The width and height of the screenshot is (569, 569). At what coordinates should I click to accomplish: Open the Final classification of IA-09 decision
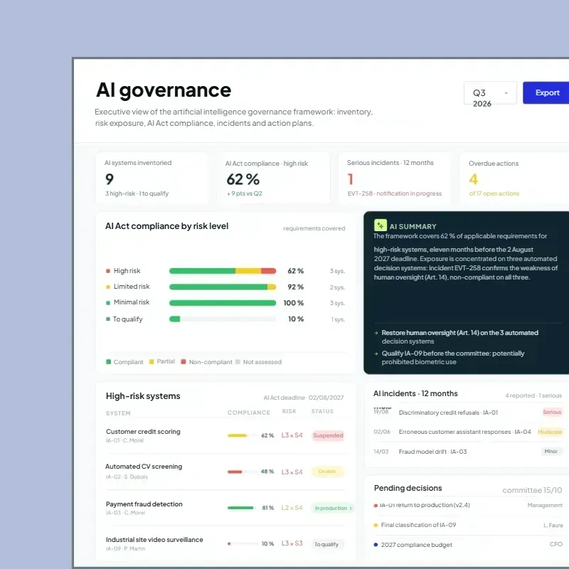(x=468, y=525)
